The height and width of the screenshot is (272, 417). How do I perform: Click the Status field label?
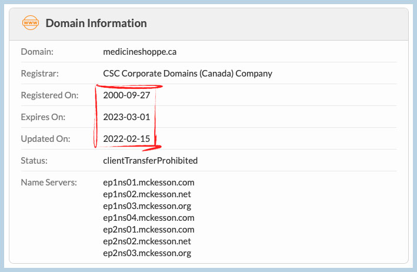click(x=34, y=161)
